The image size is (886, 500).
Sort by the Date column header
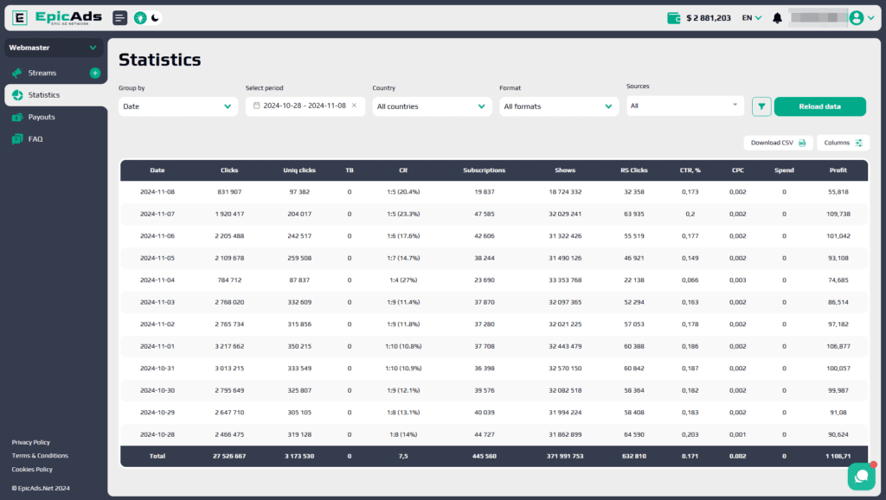pyautogui.click(x=157, y=170)
